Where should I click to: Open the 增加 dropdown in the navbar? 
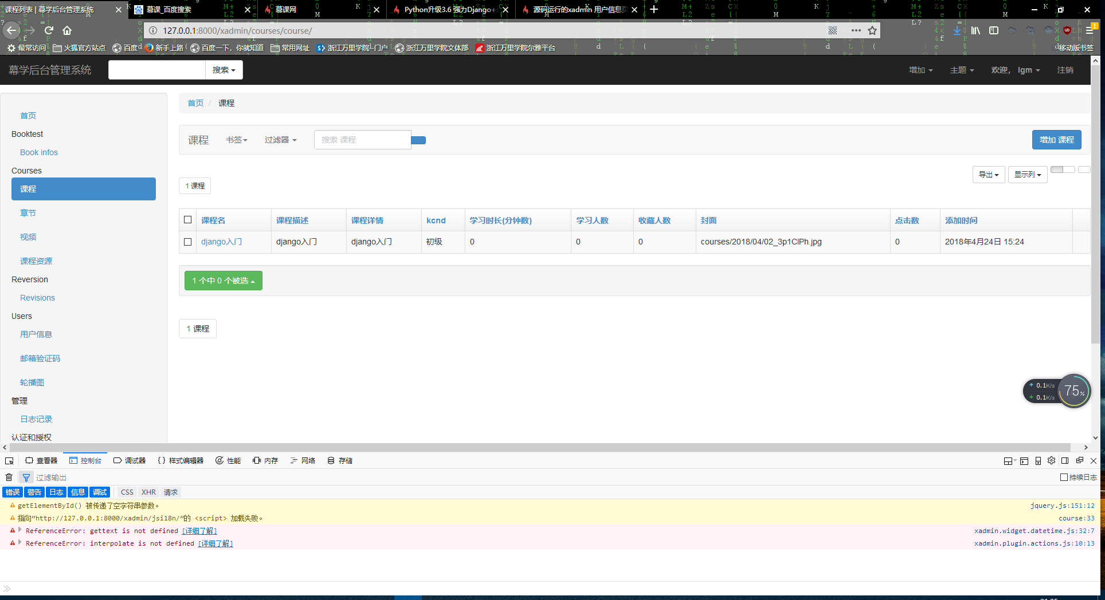point(920,70)
